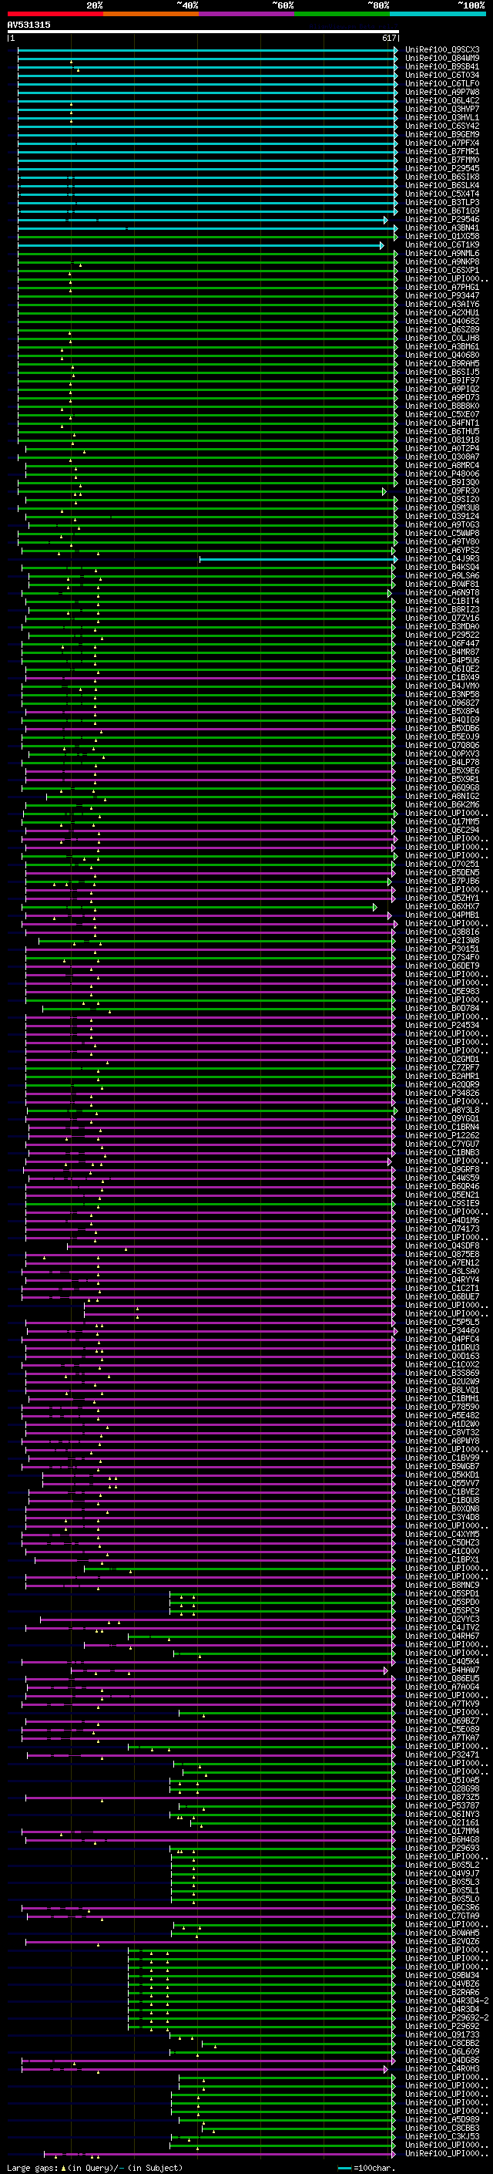The height and width of the screenshot is (2174, 493).
Task: Click hit UniRef100_Q6XHX7
Action: 442,906
